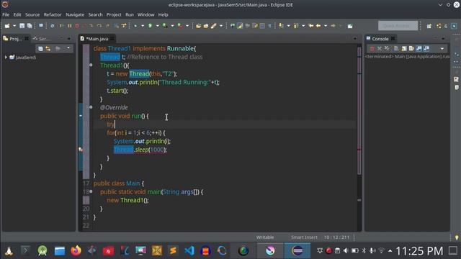Open the Navigate menu
Screen dimensions: 461x259
pyautogui.click(x=75, y=14)
